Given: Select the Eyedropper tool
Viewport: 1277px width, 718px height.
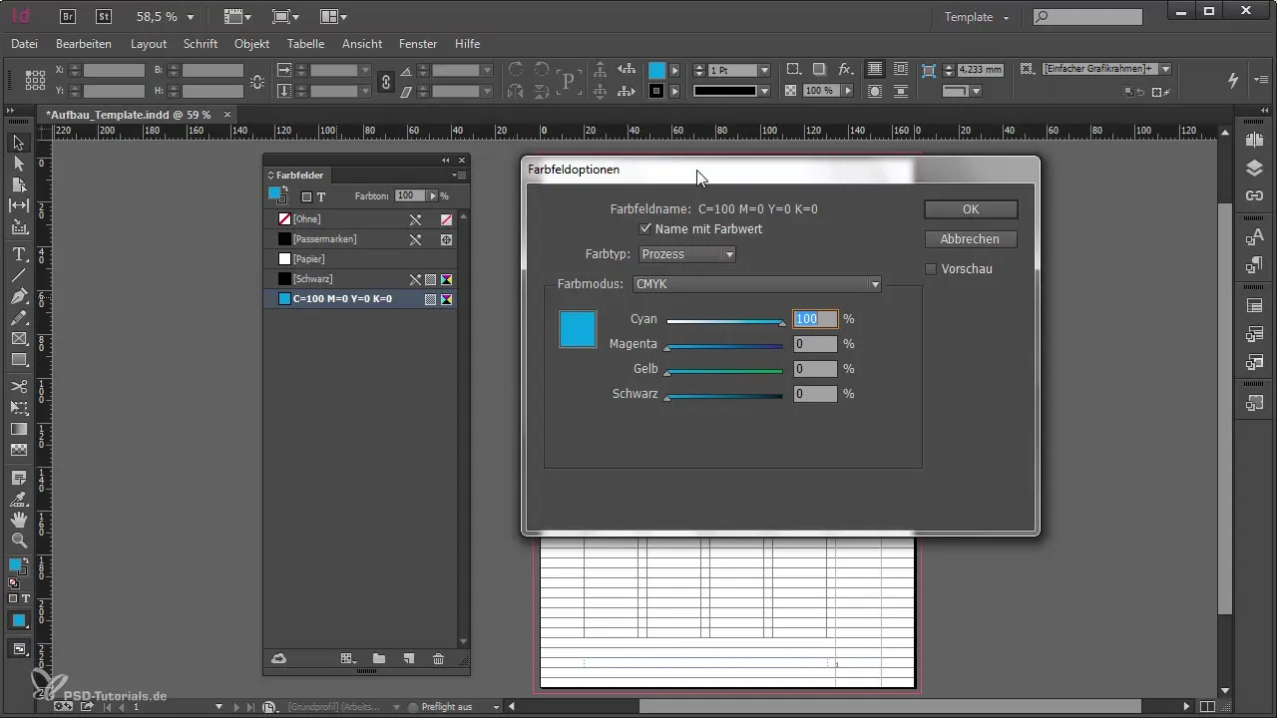Looking at the screenshot, I should coord(19,499).
